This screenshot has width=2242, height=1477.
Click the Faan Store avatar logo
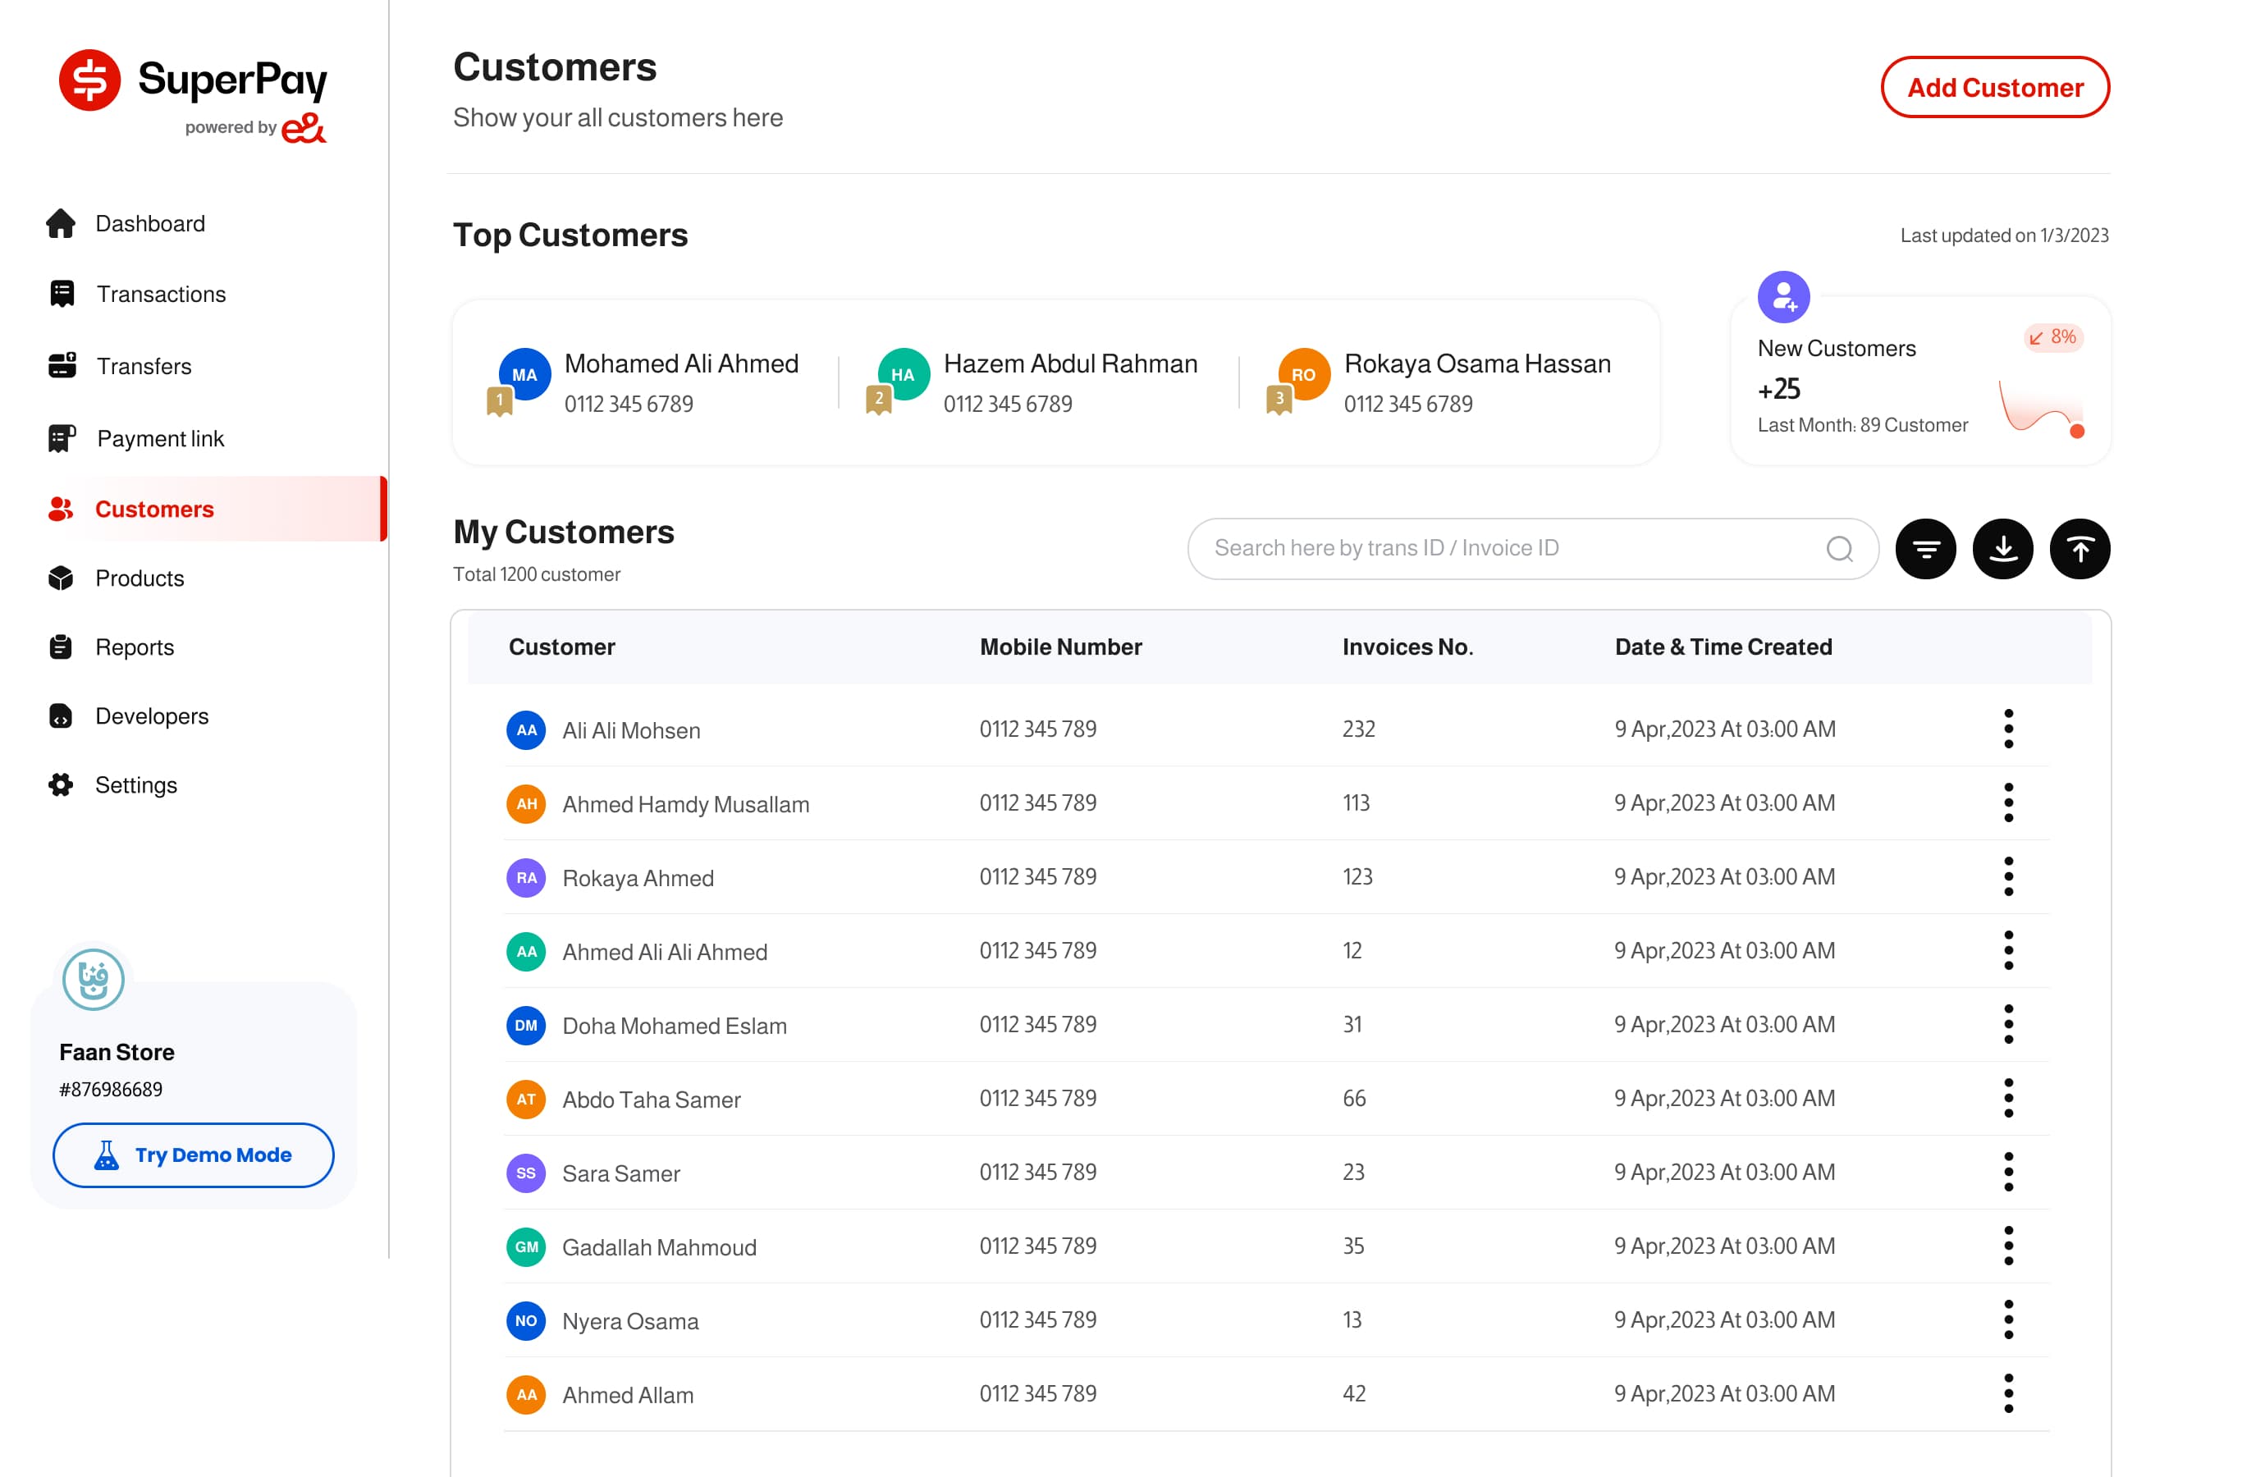94,980
